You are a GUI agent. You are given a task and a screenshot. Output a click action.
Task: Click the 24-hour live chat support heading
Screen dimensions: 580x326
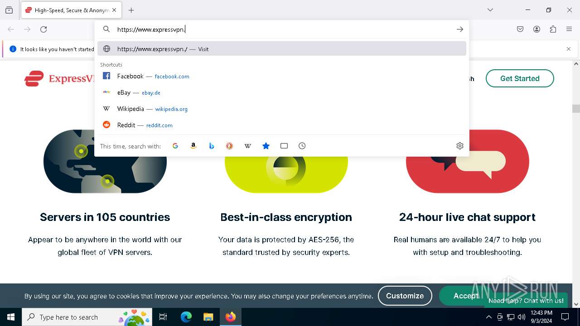467,217
